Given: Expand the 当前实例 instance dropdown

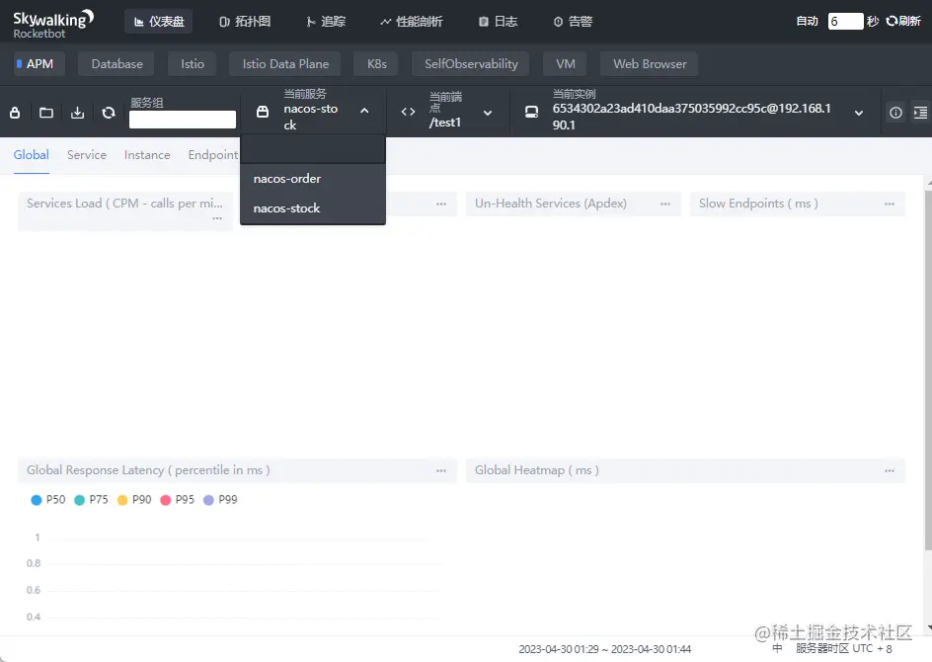Looking at the screenshot, I should (859, 113).
